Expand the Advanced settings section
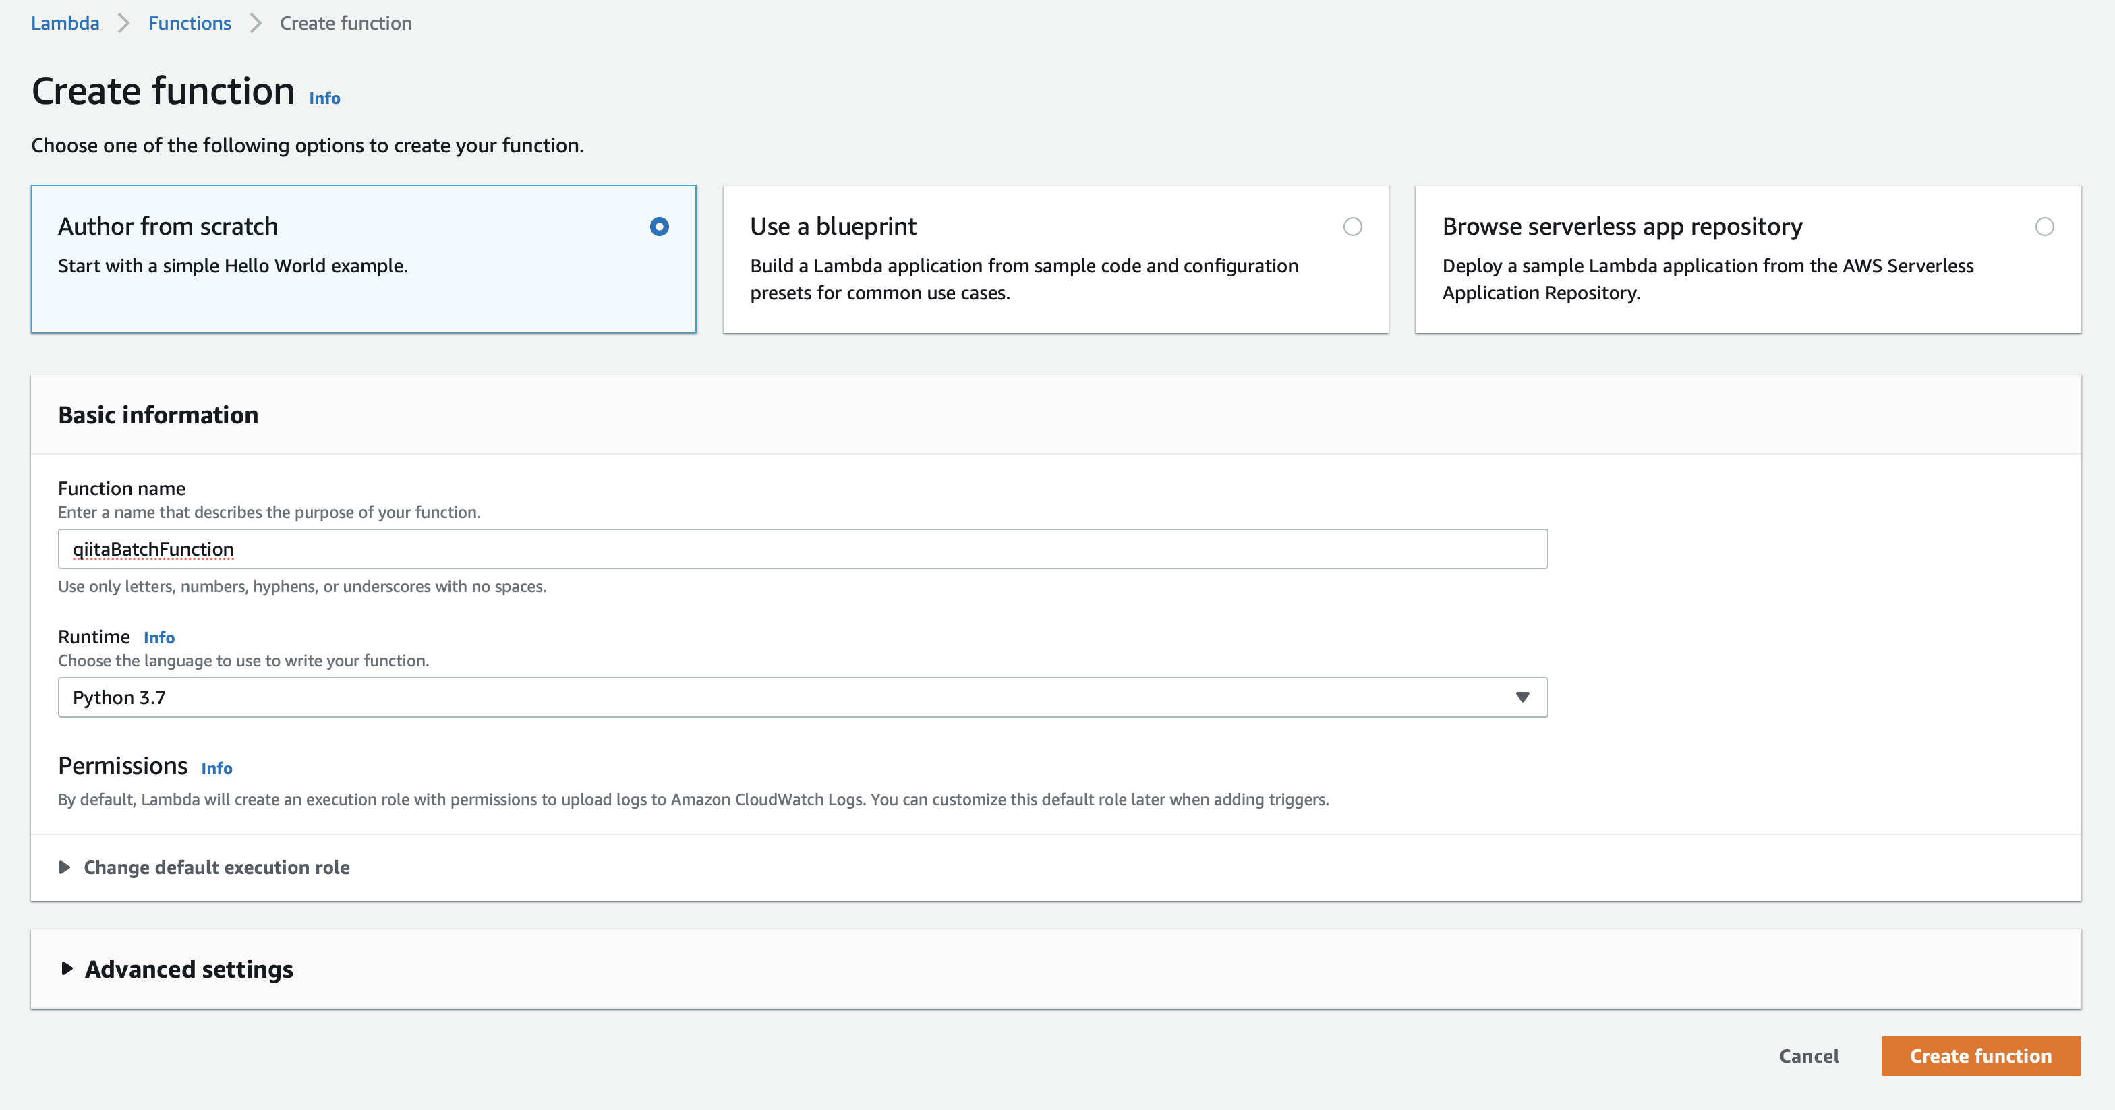The image size is (2115, 1110). (188, 969)
